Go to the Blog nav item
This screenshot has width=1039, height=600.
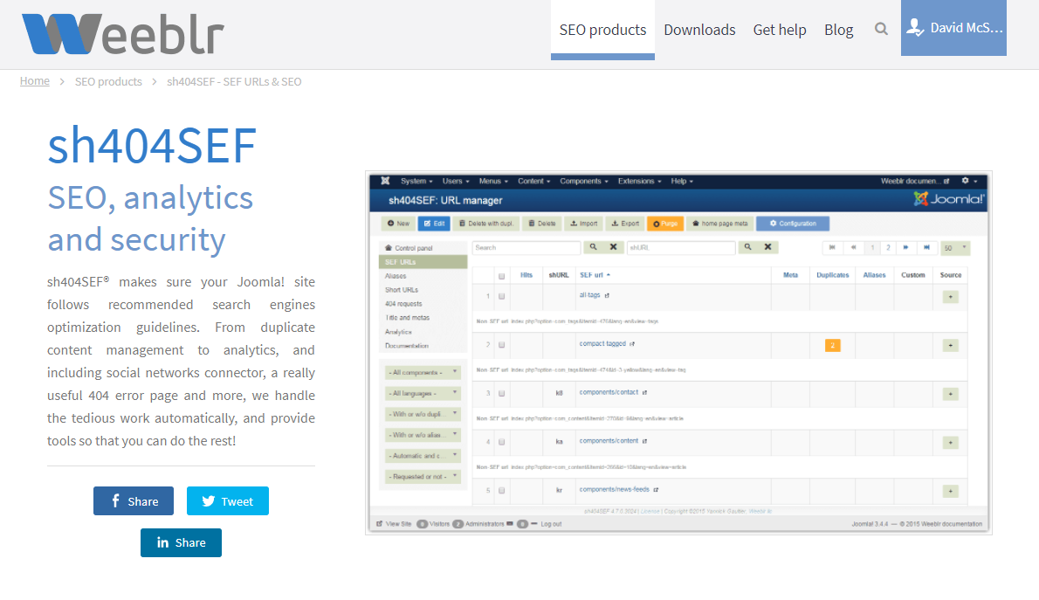click(838, 30)
